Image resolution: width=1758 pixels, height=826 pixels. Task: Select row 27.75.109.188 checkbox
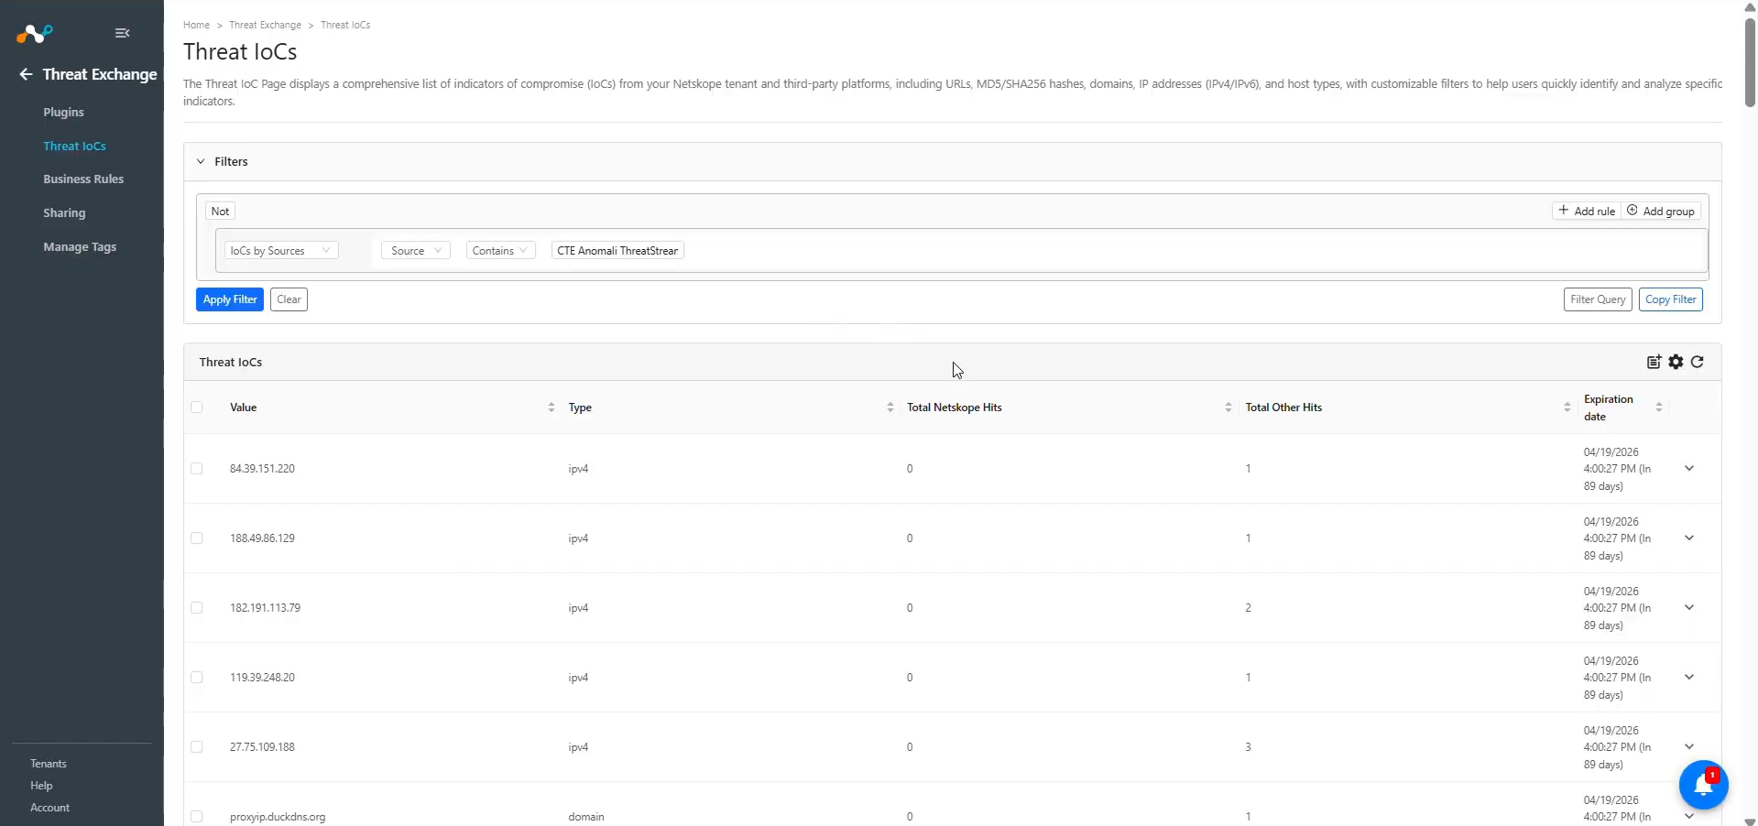click(x=197, y=747)
